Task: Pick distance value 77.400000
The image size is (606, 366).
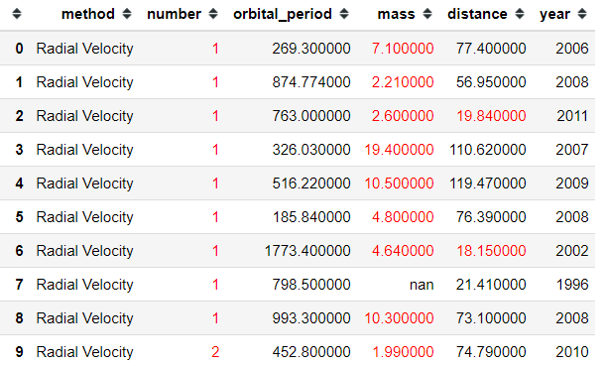Action: pos(491,49)
